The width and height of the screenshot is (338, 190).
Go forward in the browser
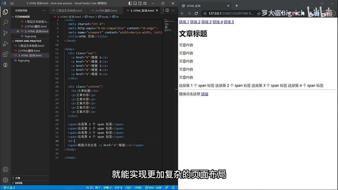[x=189, y=13]
